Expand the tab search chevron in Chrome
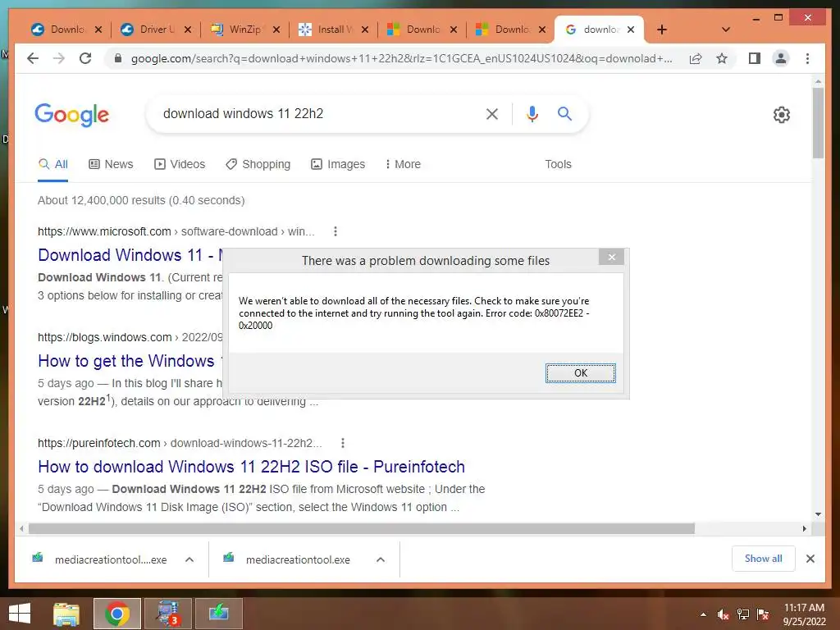 coord(726,30)
